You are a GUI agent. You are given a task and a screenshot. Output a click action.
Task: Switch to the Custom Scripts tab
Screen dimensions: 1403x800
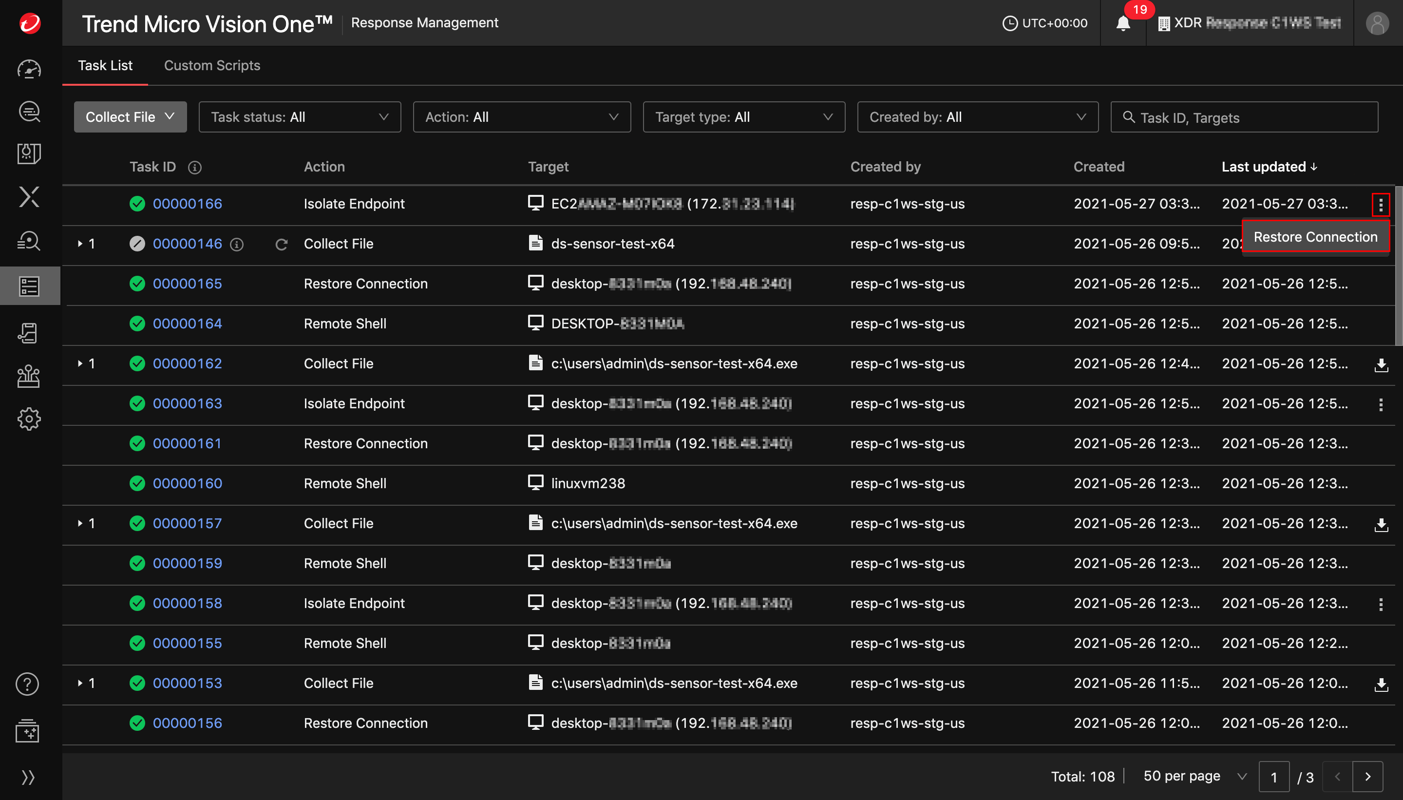point(212,65)
